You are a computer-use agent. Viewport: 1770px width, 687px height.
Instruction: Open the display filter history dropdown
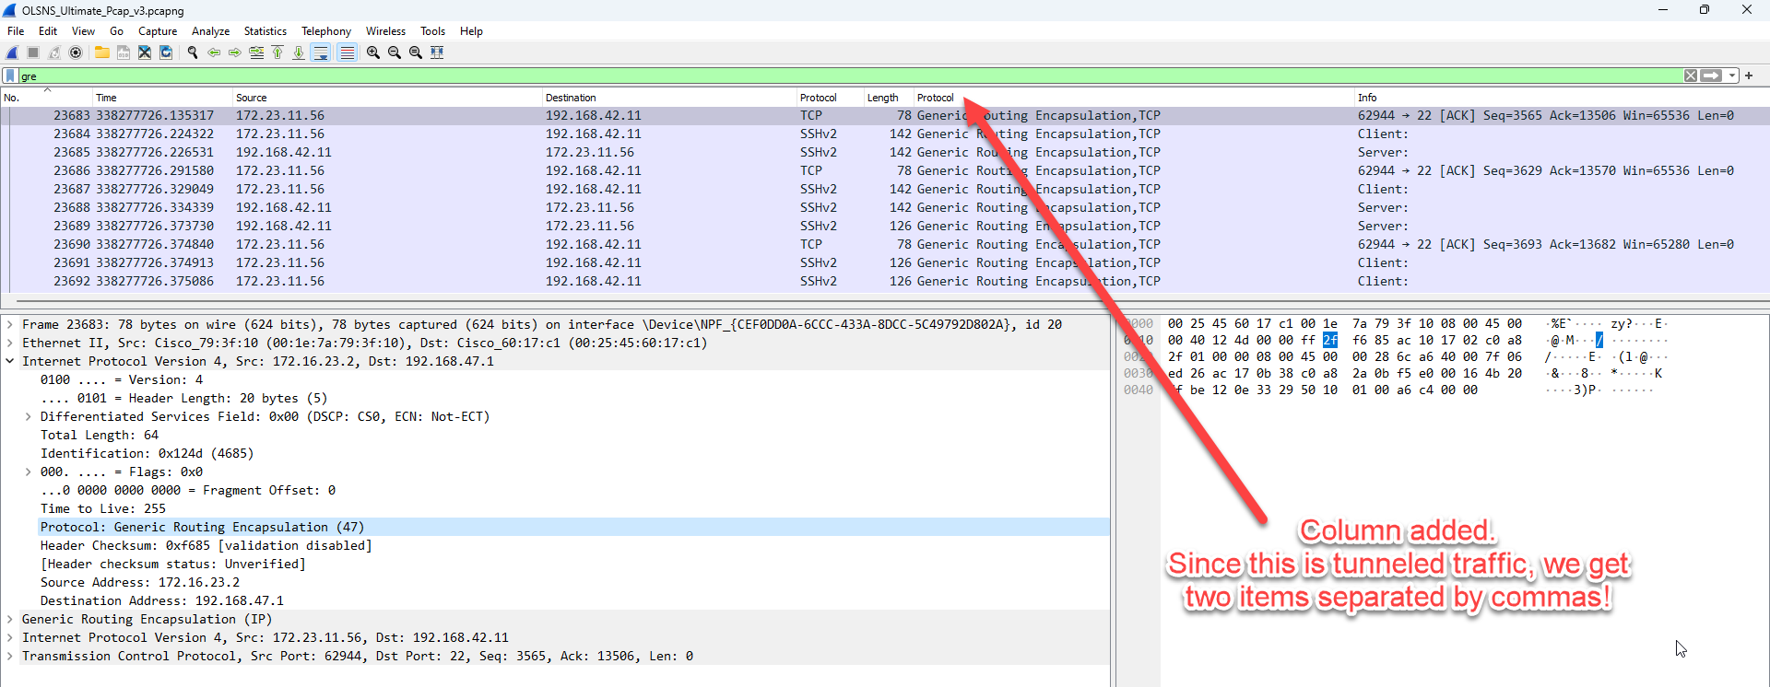point(1732,76)
